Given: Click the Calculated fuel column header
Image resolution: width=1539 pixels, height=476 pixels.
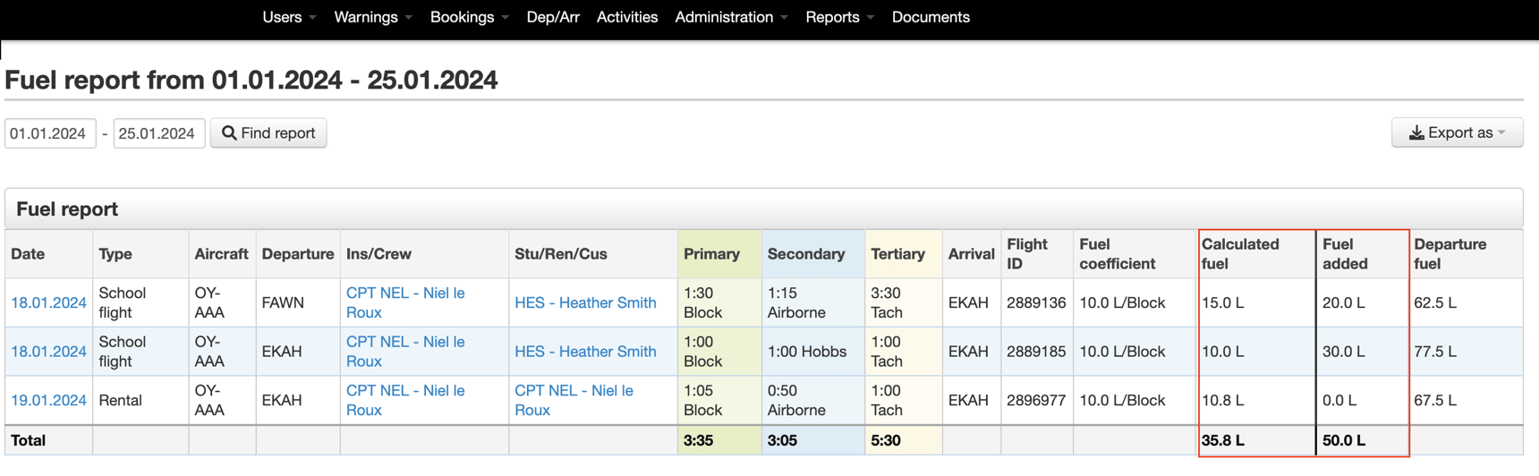Looking at the screenshot, I should point(1239,253).
